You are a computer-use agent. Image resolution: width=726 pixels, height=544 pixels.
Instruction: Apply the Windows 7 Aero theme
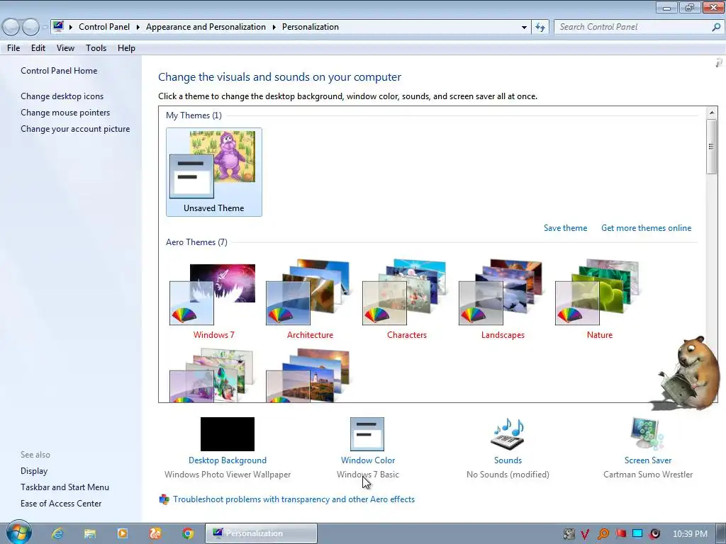213,300
